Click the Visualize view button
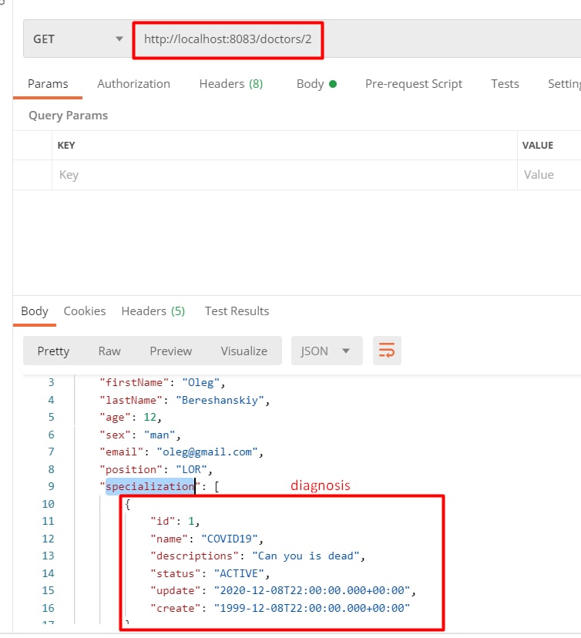This screenshot has height=638, width=581. pyautogui.click(x=243, y=351)
